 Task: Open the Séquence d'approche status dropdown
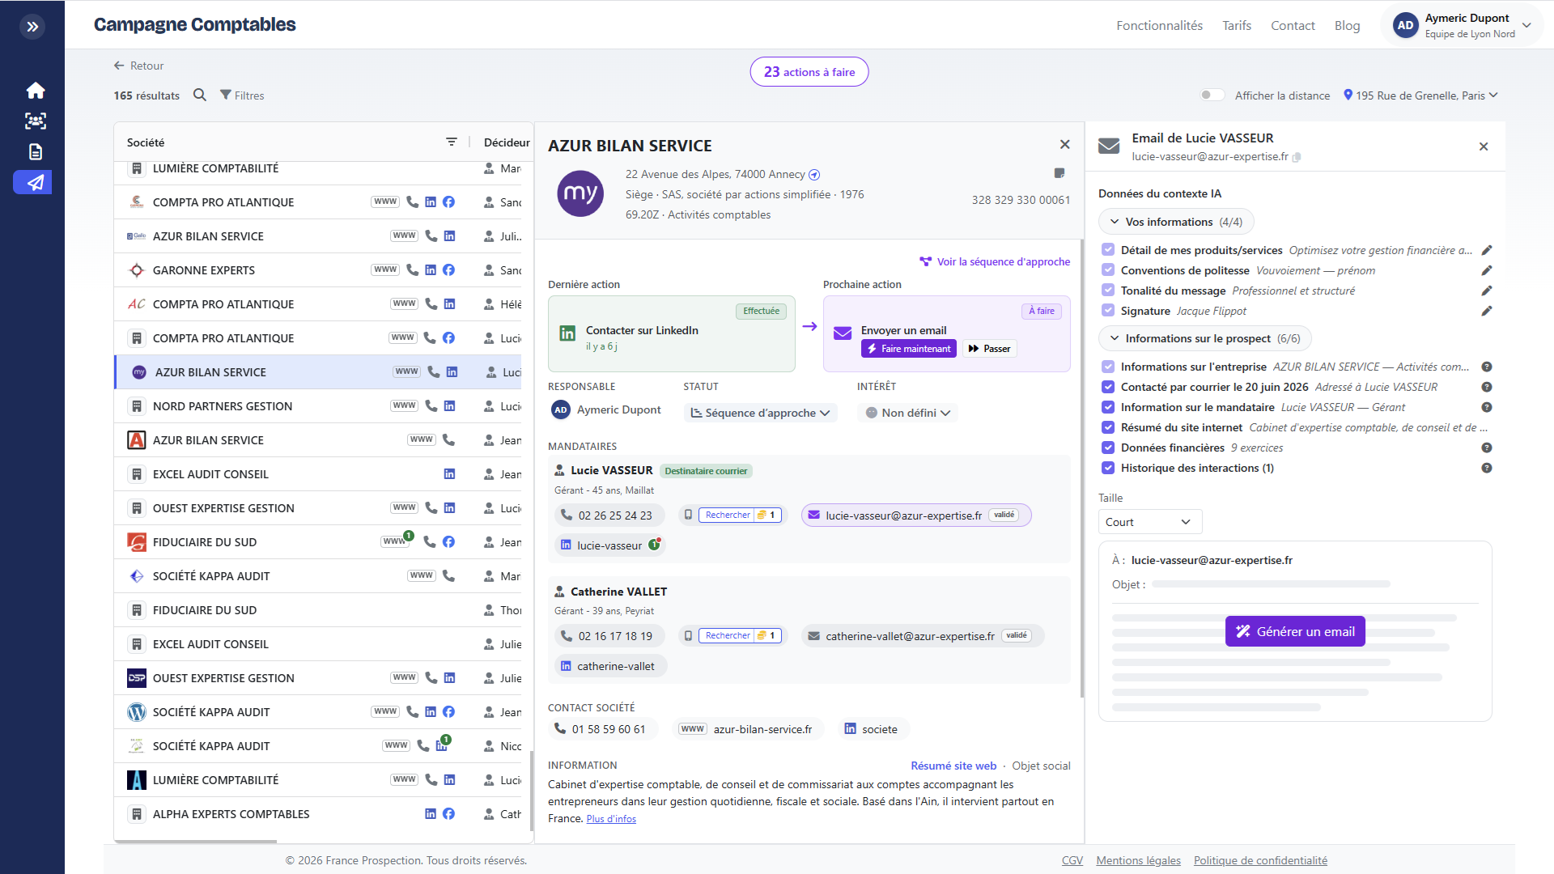[x=760, y=413]
